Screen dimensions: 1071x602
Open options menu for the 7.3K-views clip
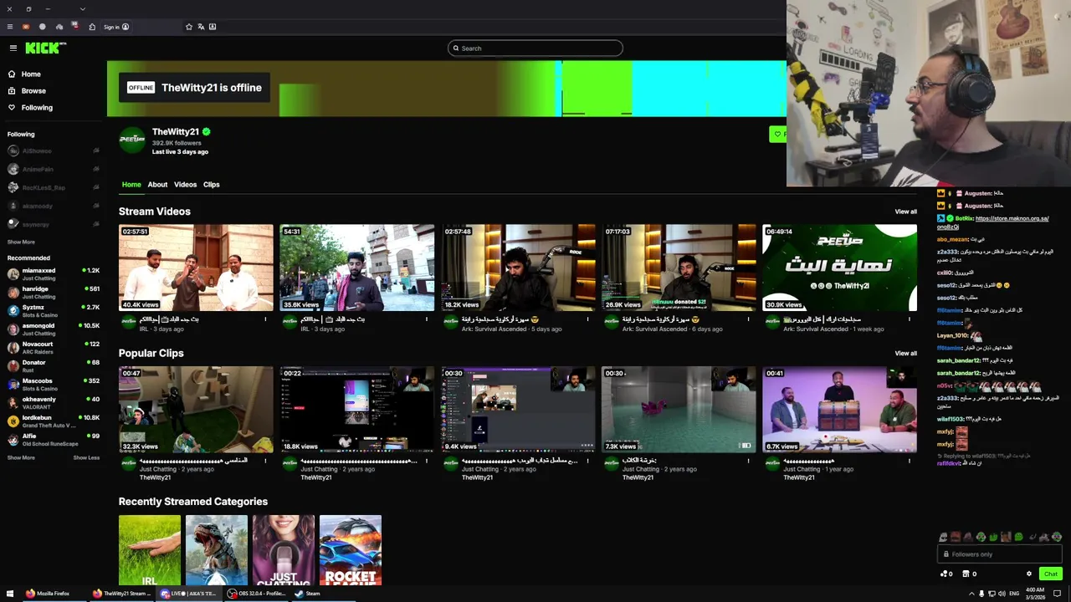click(748, 461)
